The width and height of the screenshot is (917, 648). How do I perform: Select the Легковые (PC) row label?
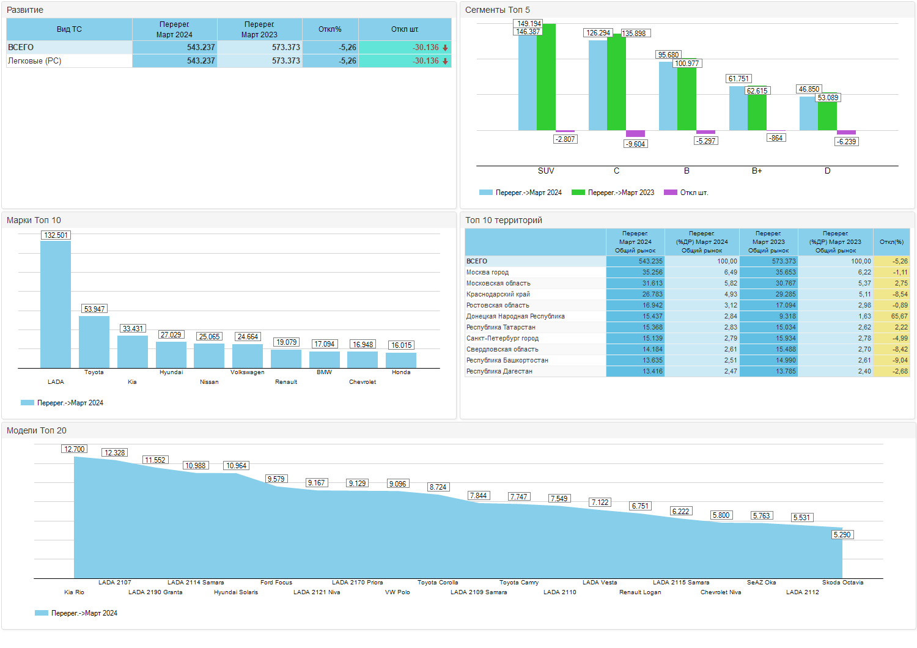tap(35, 61)
